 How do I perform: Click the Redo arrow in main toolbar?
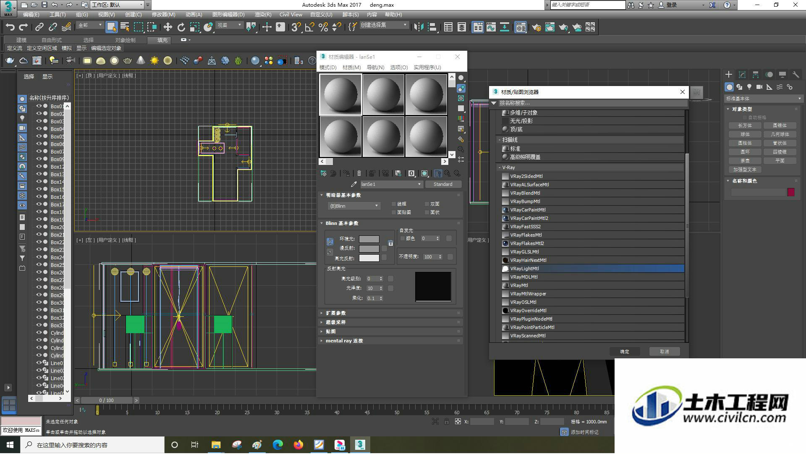[24, 27]
